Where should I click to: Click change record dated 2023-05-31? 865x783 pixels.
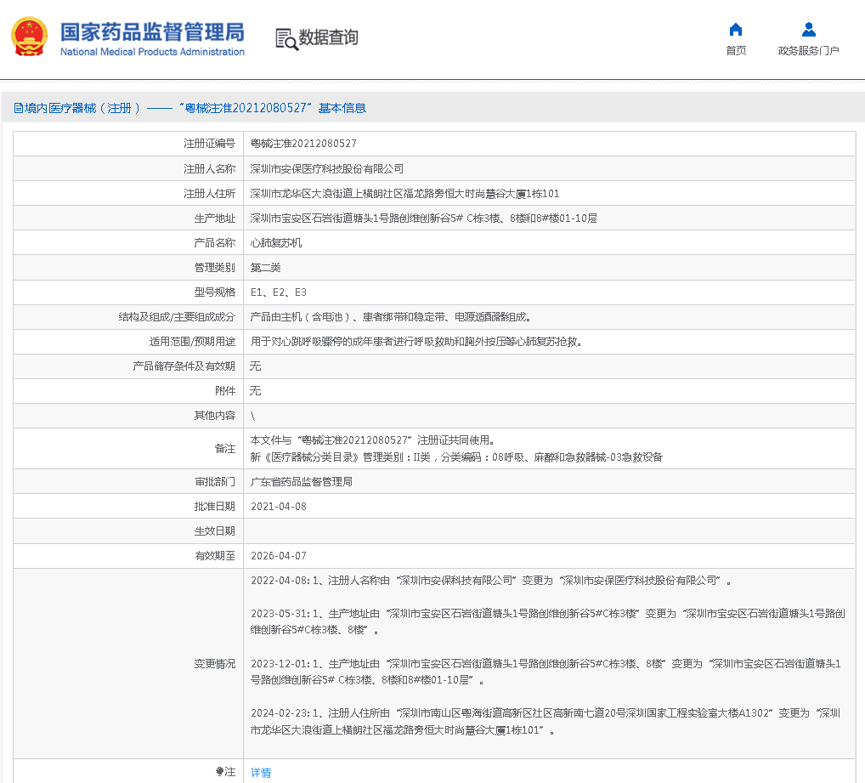coord(548,621)
